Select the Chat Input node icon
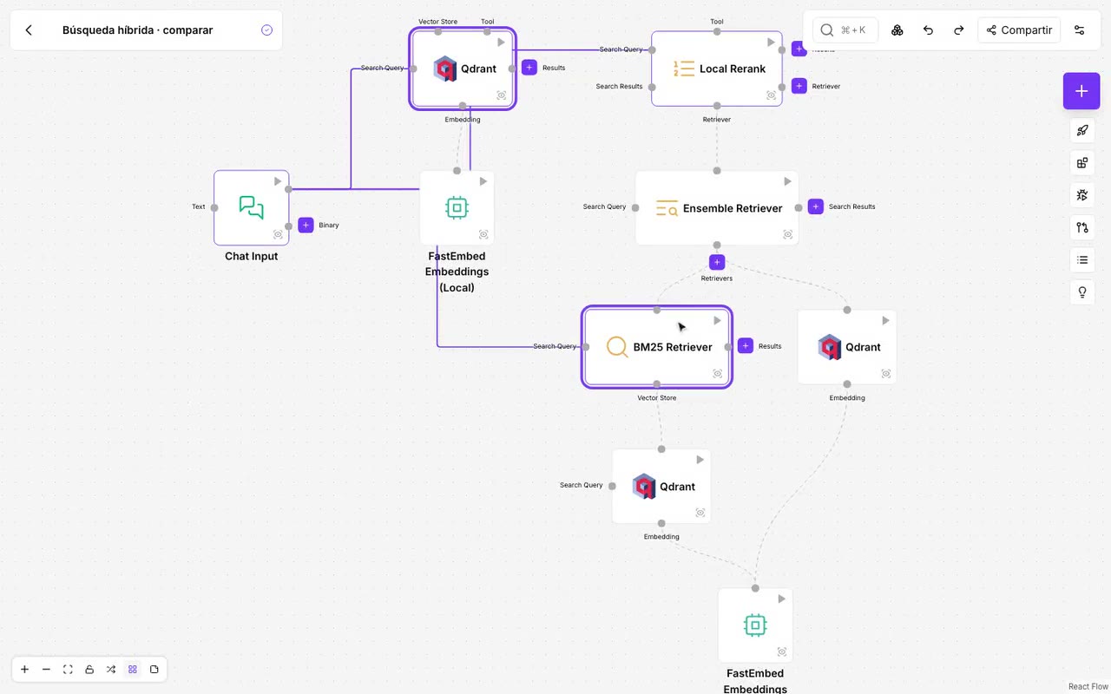 pos(252,208)
